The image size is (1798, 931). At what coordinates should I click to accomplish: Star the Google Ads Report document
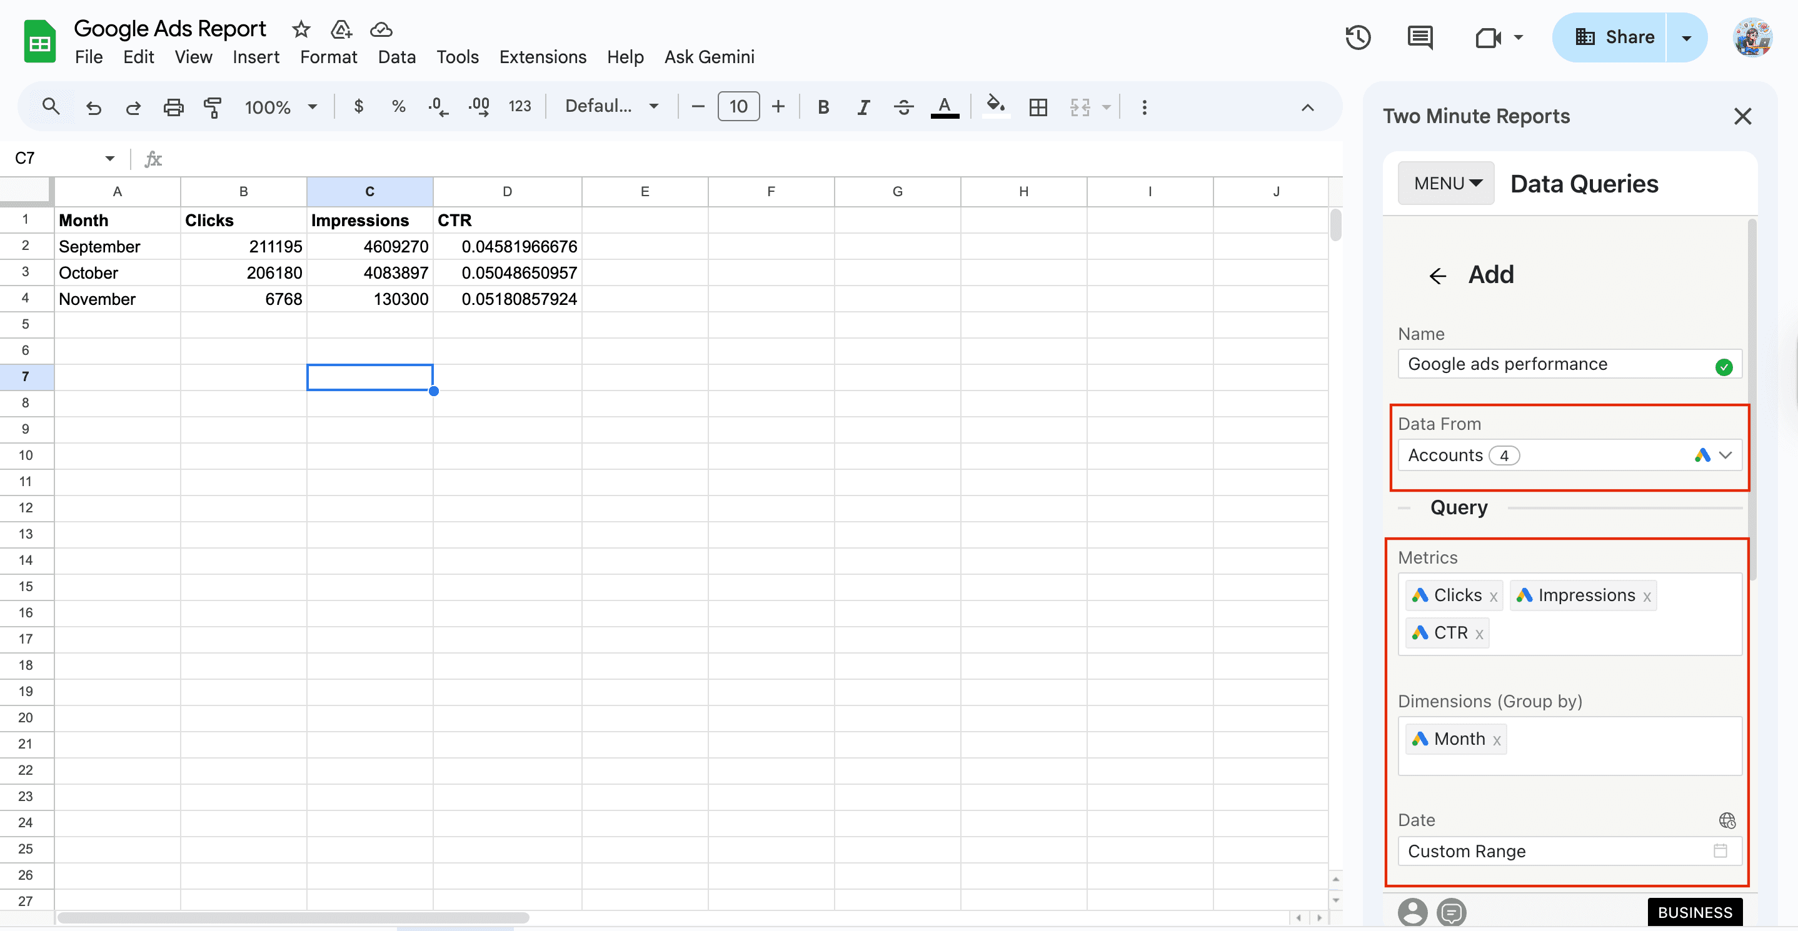(x=301, y=29)
